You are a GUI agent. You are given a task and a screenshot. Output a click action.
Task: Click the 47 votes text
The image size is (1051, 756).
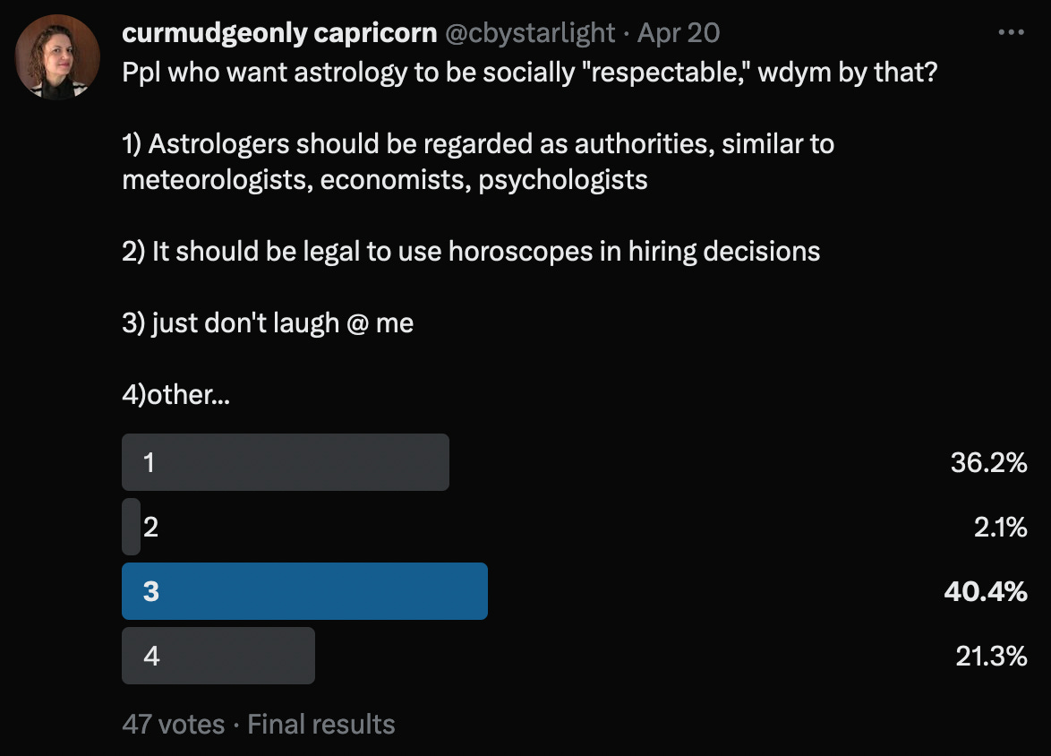pyautogui.click(x=173, y=724)
